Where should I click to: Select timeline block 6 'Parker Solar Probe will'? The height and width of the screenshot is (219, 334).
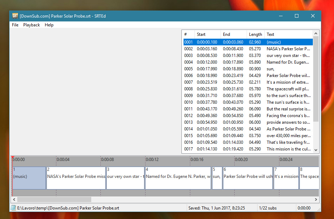[x=248, y=178]
